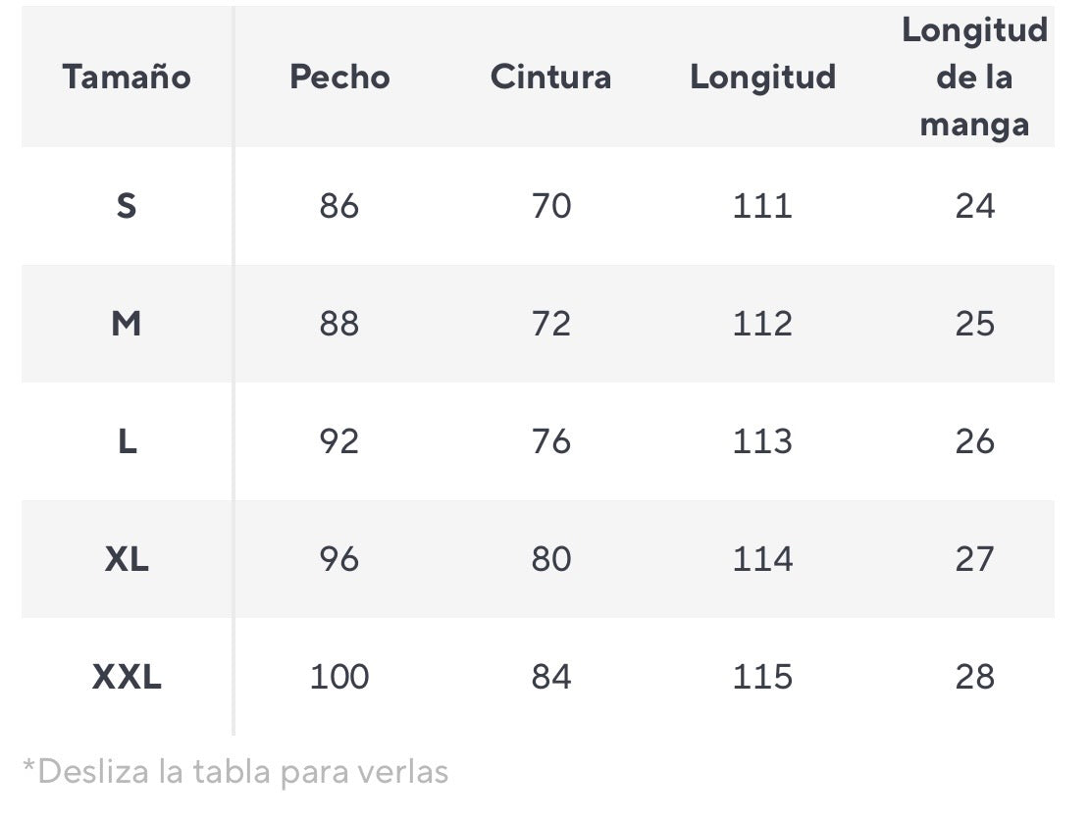The image size is (1090, 822).
Task: Select the S size row label
Action: tap(127, 206)
